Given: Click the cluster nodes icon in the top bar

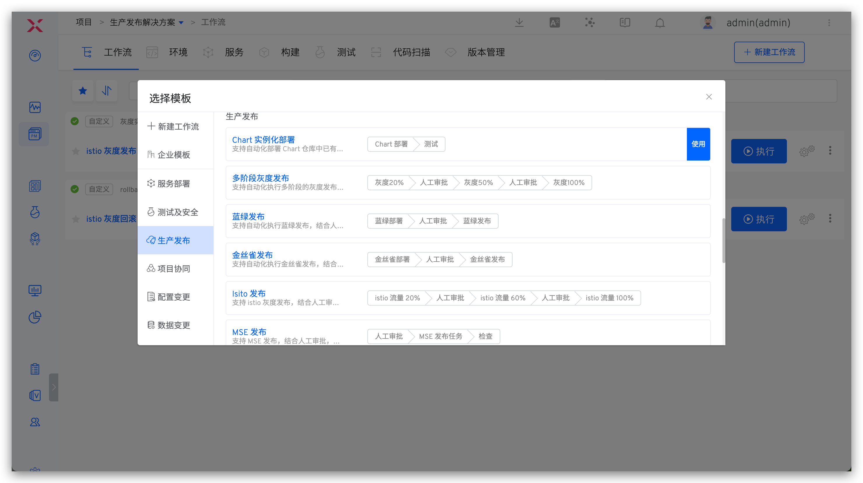Looking at the screenshot, I should click(x=590, y=22).
